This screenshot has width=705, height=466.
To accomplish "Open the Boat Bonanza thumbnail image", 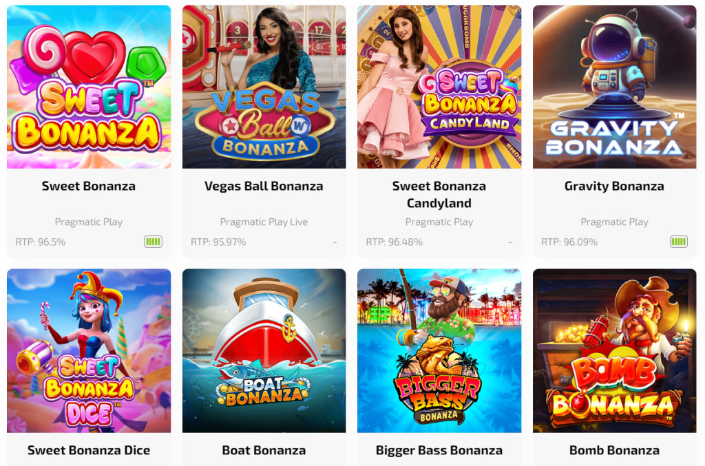I will click(x=264, y=350).
